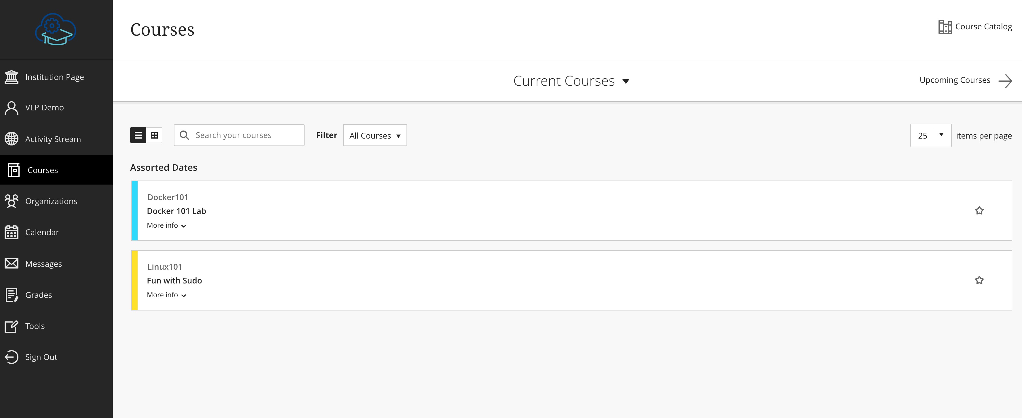Go to Upcoming Courses
The image size is (1022, 418).
pyautogui.click(x=965, y=80)
